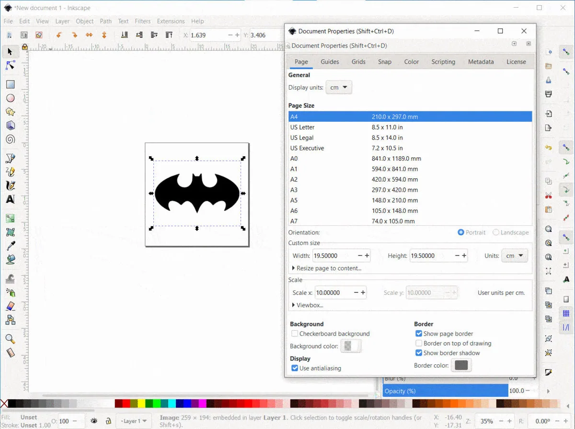The image size is (575, 429).
Task: Open the Layer 1 dropdown
Action: tap(134, 421)
